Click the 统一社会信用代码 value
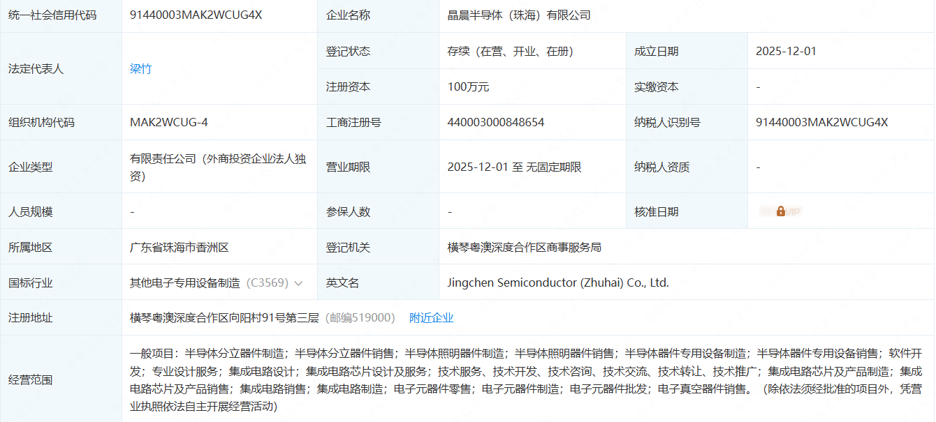This screenshot has width=936, height=422. pyautogui.click(x=196, y=15)
